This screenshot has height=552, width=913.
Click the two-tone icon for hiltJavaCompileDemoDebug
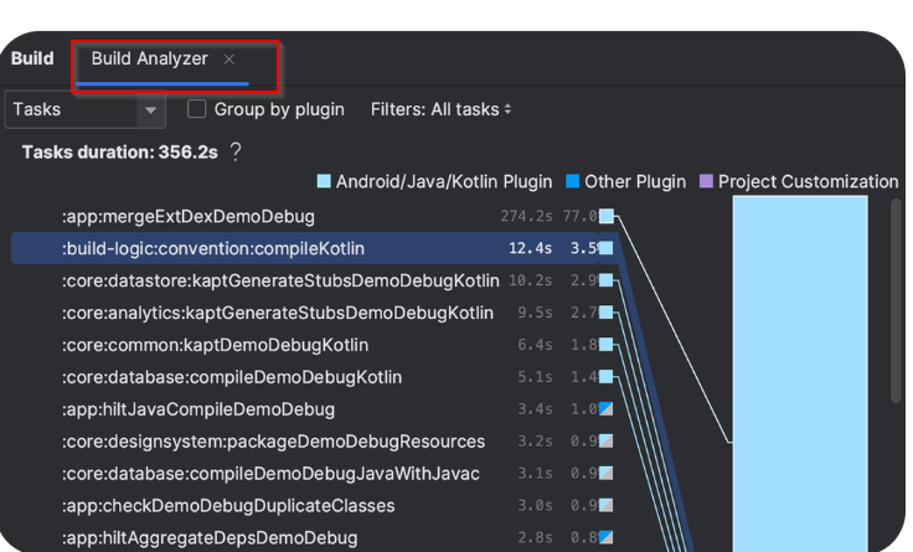tap(606, 409)
